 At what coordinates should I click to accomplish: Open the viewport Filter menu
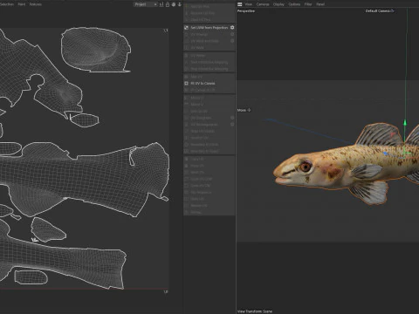(x=308, y=4)
